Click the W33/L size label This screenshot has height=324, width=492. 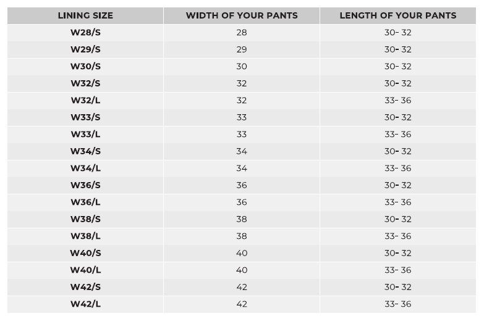point(85,134)
